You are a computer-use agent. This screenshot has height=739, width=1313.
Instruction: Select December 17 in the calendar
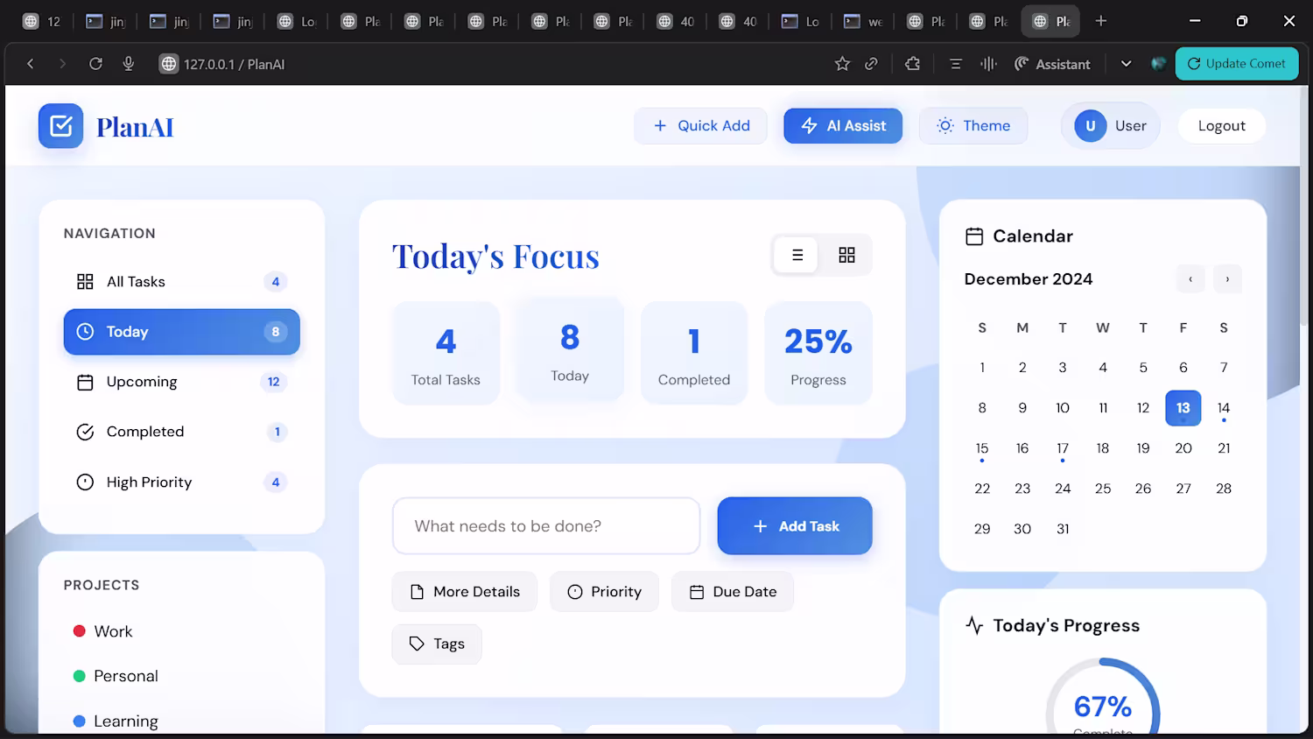[1063, 448]
